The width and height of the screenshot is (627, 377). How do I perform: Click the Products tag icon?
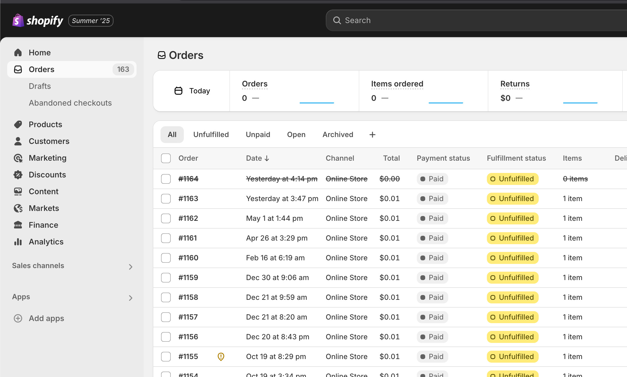(18, 124)
